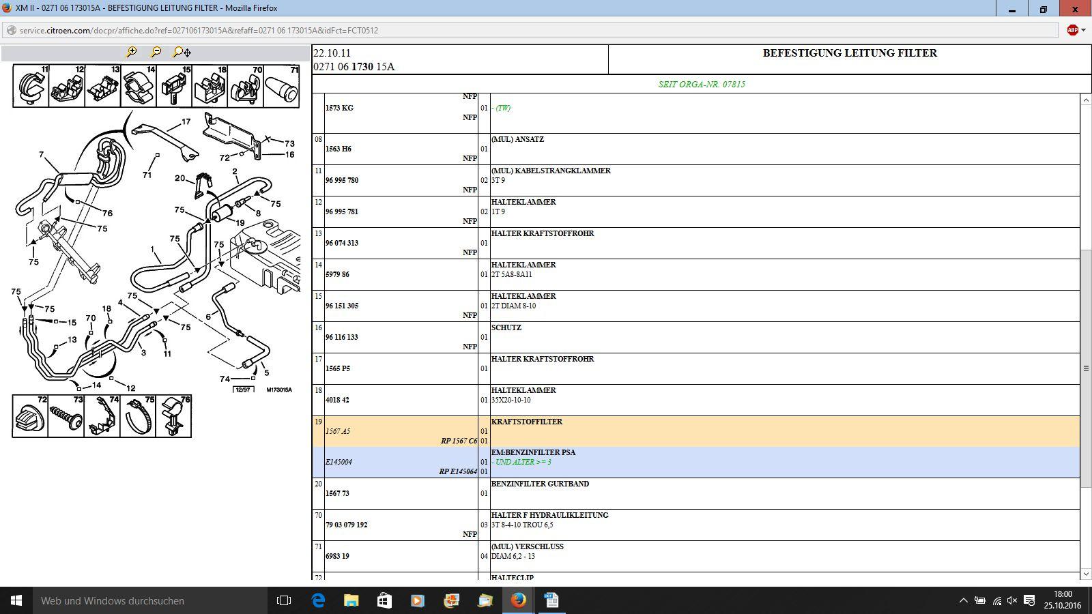Viewport: 1092px width, 614px height.
Task: Click the URL address bar
Action: tap(530, 30)
